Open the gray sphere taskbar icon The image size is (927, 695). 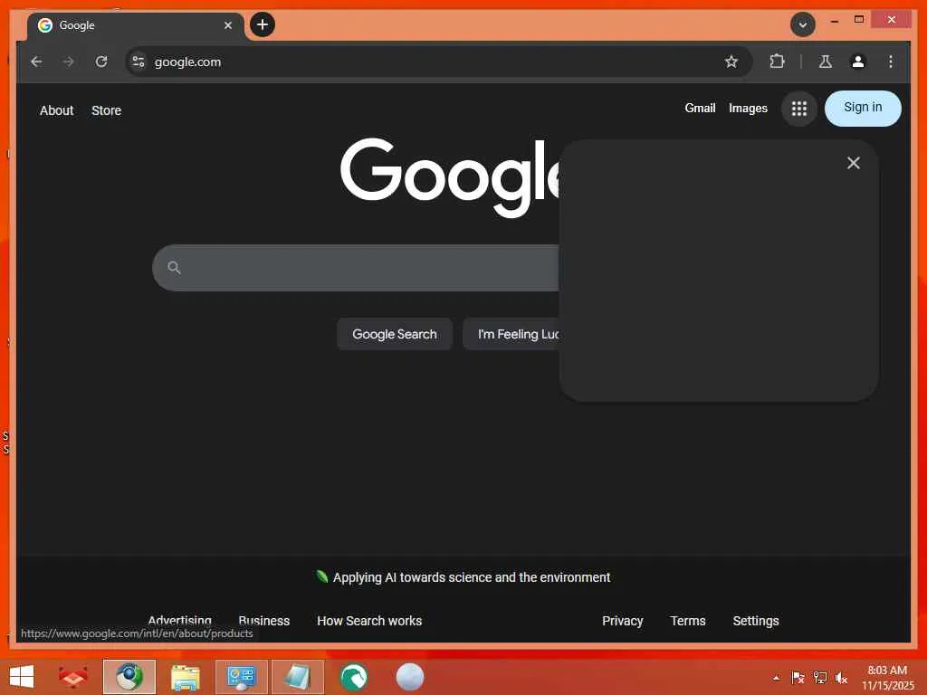click(410, 677)
